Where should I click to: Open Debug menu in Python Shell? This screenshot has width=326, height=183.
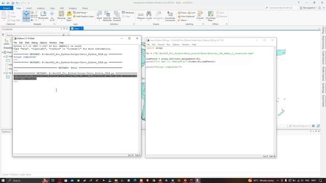tap(35, 43)
